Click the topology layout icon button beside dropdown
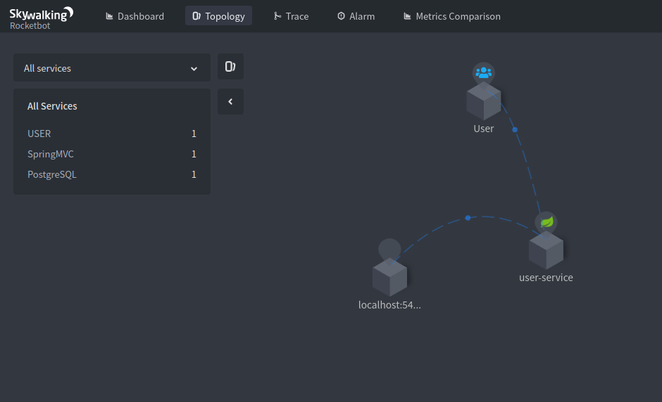The width and height of the screenshot is (662, 402). [230, 67]
